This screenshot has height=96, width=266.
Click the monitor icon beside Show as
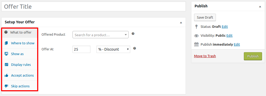6,54
